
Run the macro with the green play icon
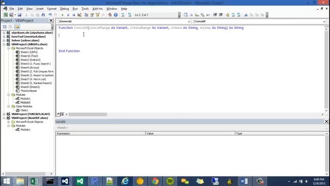click(62, 15)
